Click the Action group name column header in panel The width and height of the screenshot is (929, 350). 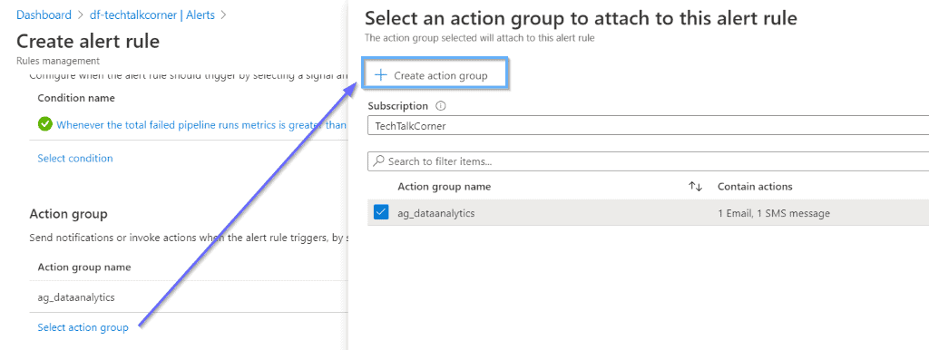[445, 187]
